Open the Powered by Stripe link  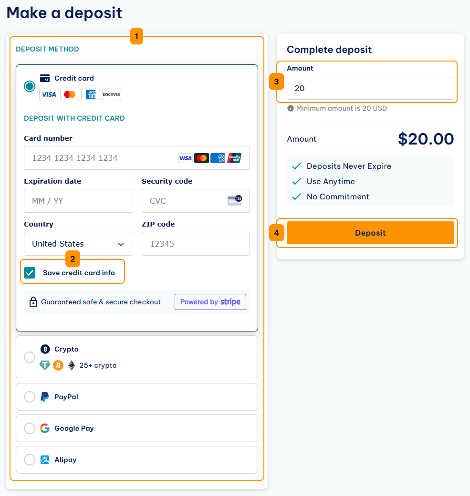(210, 302)
